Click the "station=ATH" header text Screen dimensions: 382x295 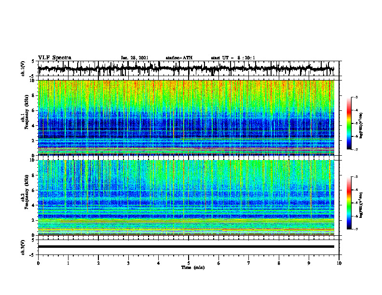pos(179,58)
